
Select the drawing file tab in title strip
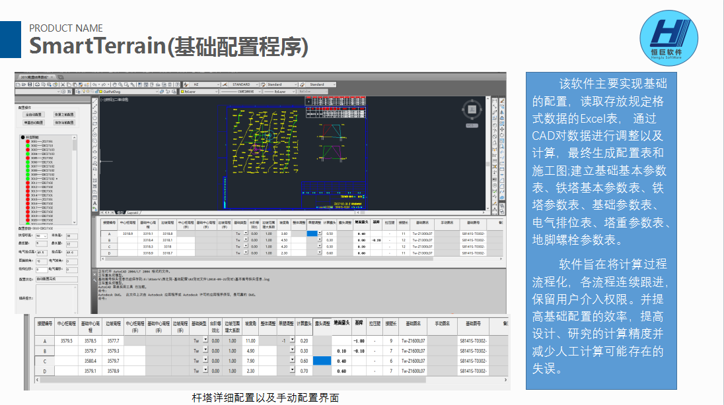(x=36, y=77)
